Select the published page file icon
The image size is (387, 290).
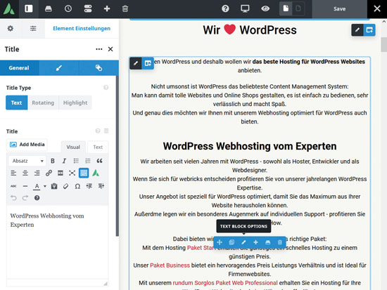coord(286,9)
